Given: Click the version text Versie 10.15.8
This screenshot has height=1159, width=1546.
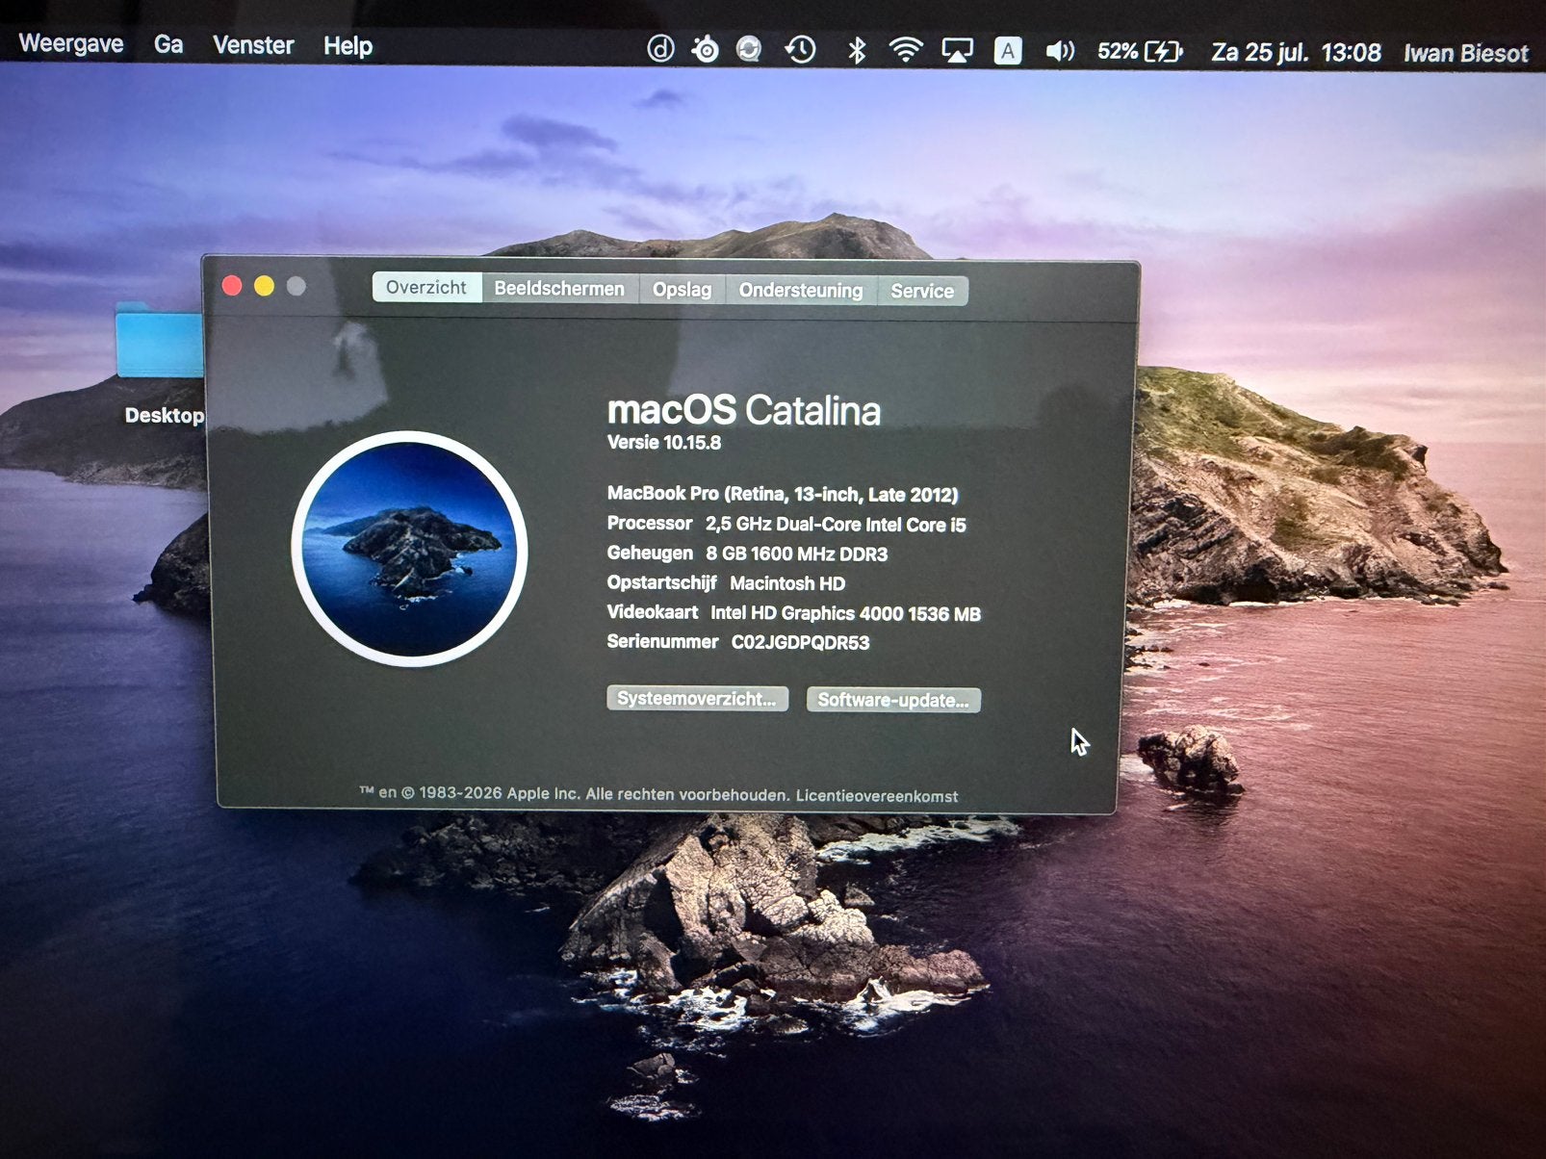Looking at the screenshot, I should [664, 443].
